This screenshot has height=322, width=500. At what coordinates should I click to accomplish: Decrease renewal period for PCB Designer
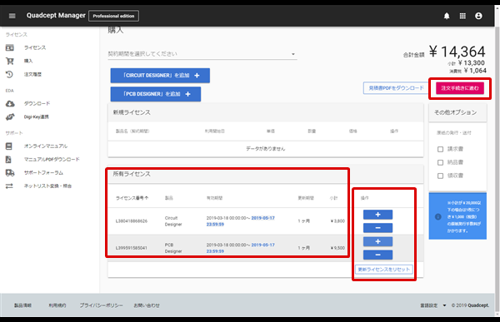(x=377, y=255)
